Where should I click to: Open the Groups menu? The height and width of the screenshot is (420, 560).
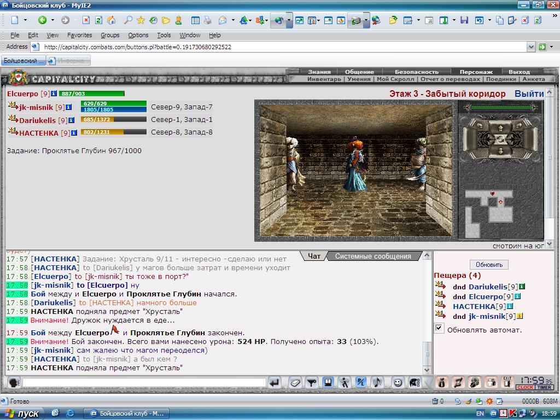(110, 35)
